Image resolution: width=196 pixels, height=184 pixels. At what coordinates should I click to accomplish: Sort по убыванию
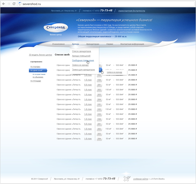pyautogui.click(x=38, y=77)
